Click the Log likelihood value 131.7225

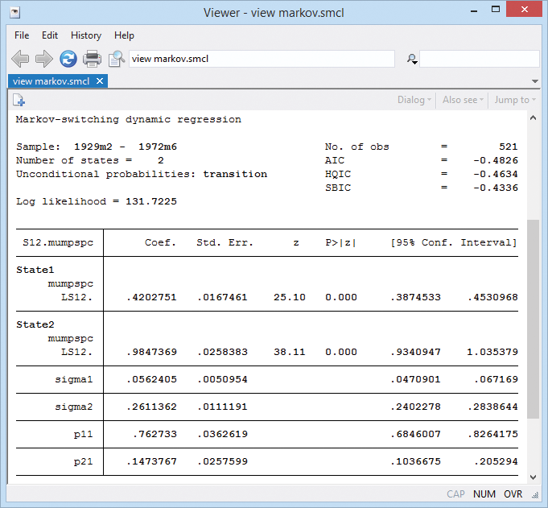point(151,201)
